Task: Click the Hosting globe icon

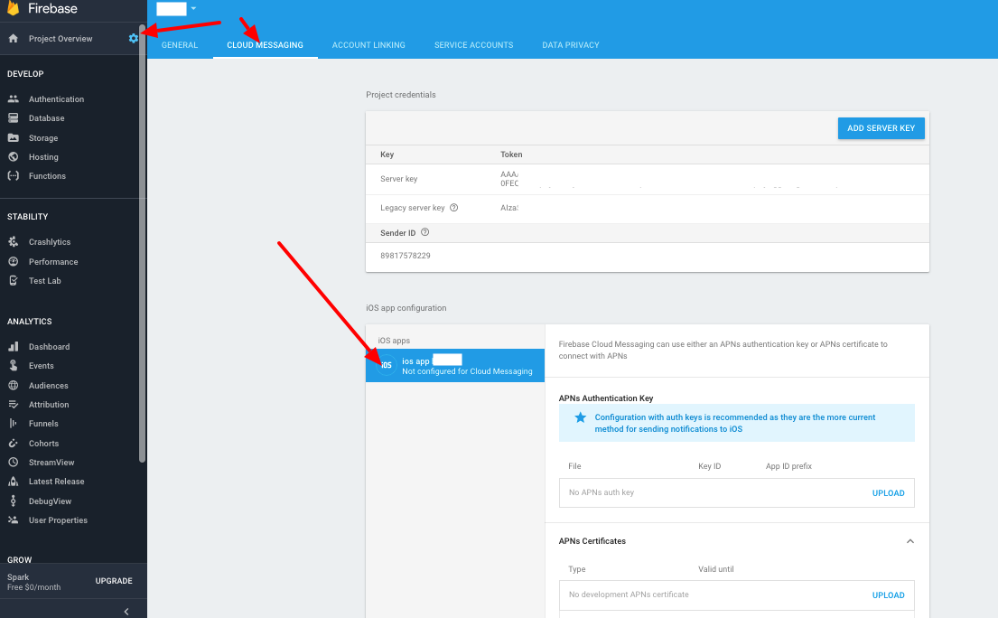Action: pos(13,156)
